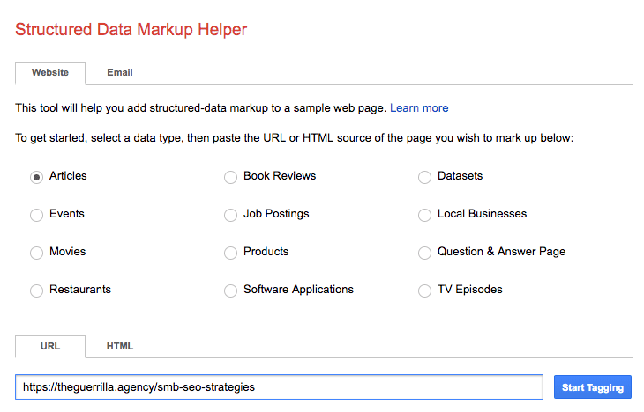Switch to the HTML source tab
The width and height of the screenshot is (644, 412).
[x=120, y=346]
